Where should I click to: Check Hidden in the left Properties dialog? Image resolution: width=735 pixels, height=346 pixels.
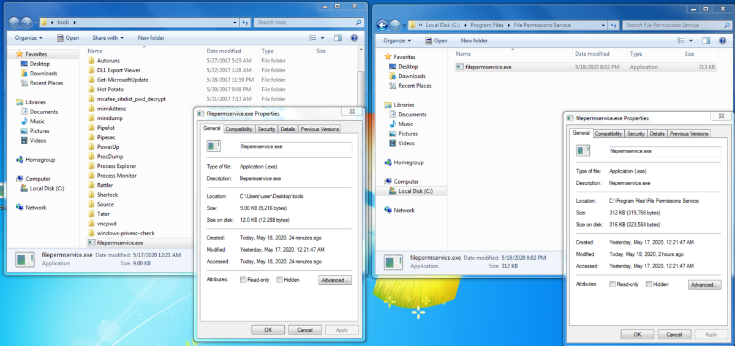click(279, 280)
